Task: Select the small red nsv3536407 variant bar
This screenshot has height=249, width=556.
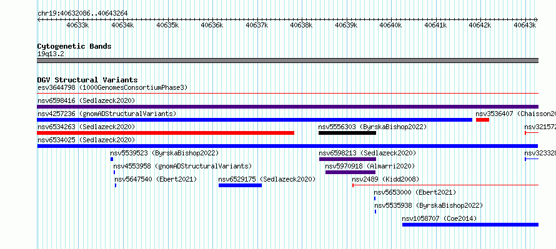Action: (483, 120)
